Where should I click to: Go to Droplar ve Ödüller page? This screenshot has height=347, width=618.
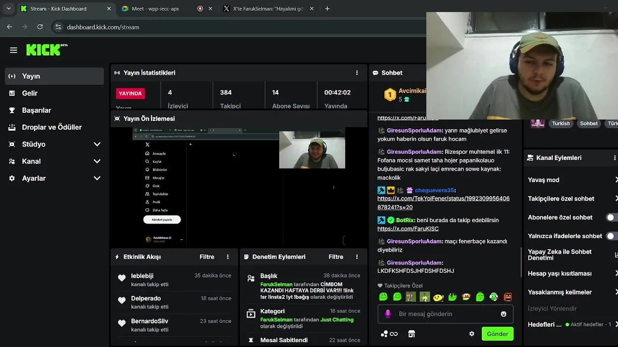pos(55,127)
